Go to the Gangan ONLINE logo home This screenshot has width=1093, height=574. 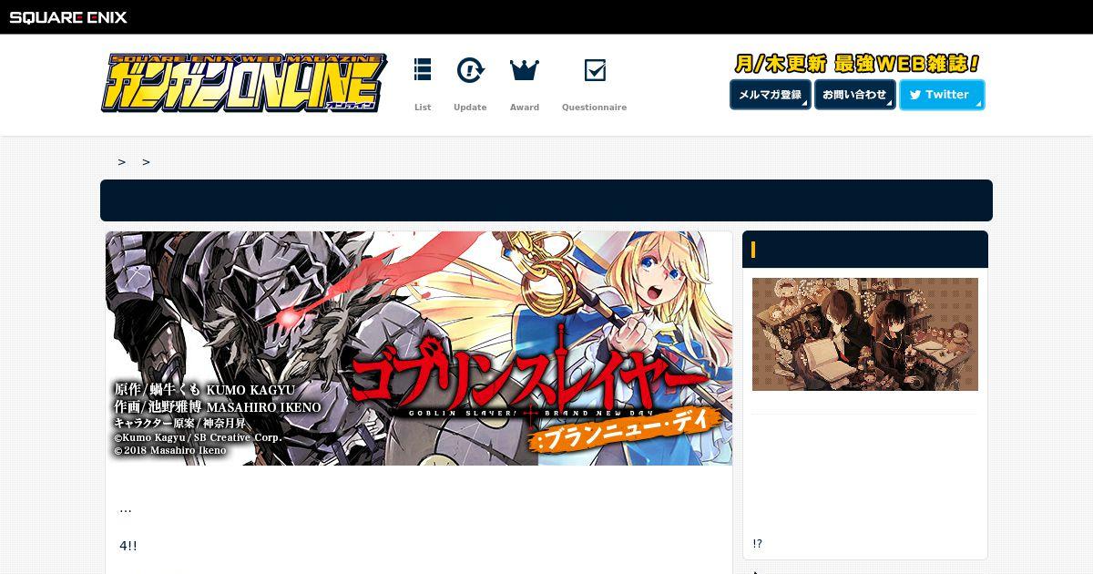(x=244, y=83)
